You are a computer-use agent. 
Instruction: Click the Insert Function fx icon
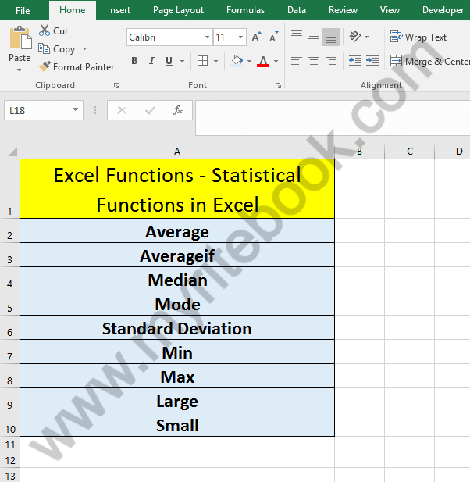click(x=178, y=110)
